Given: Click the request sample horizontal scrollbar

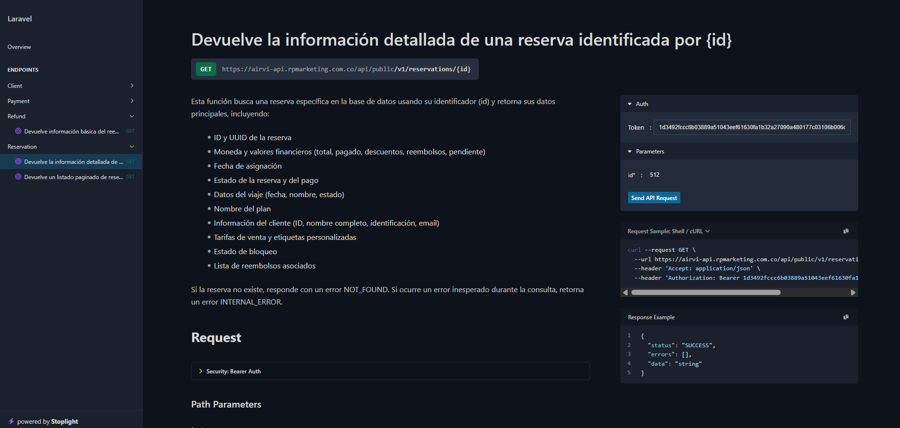Looking at the screenshot, I should [x=706, y=293].
